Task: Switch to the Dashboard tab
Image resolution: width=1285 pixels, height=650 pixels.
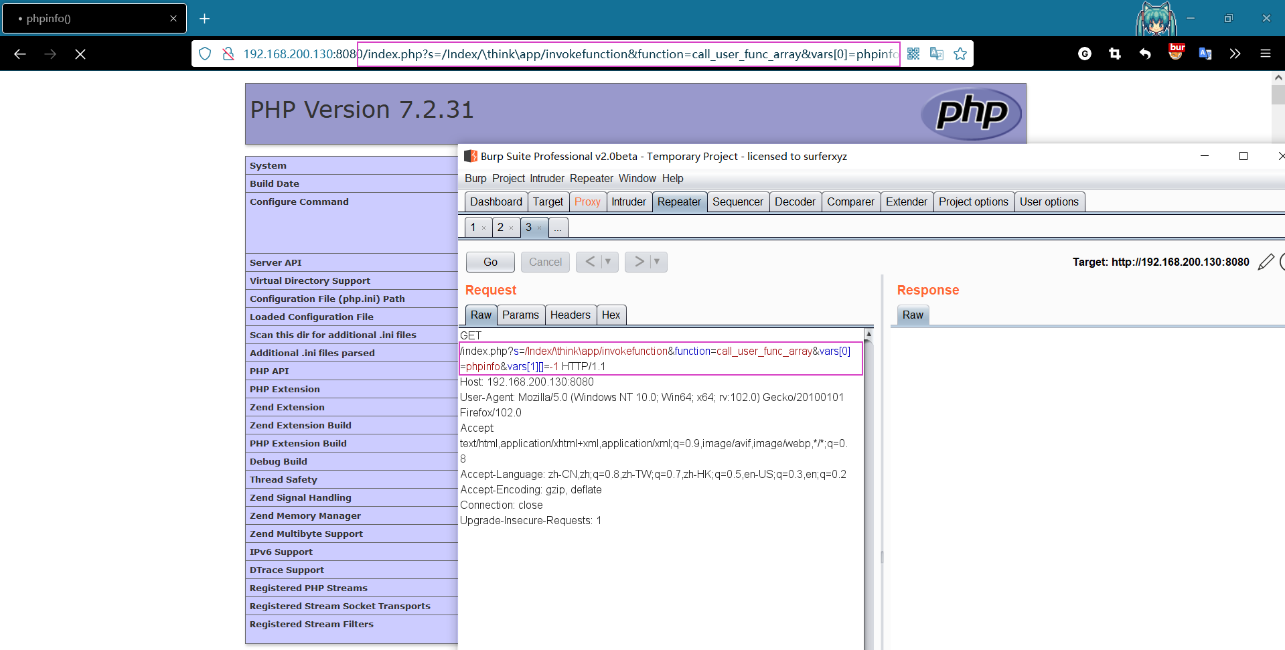Action: [496, 201]
